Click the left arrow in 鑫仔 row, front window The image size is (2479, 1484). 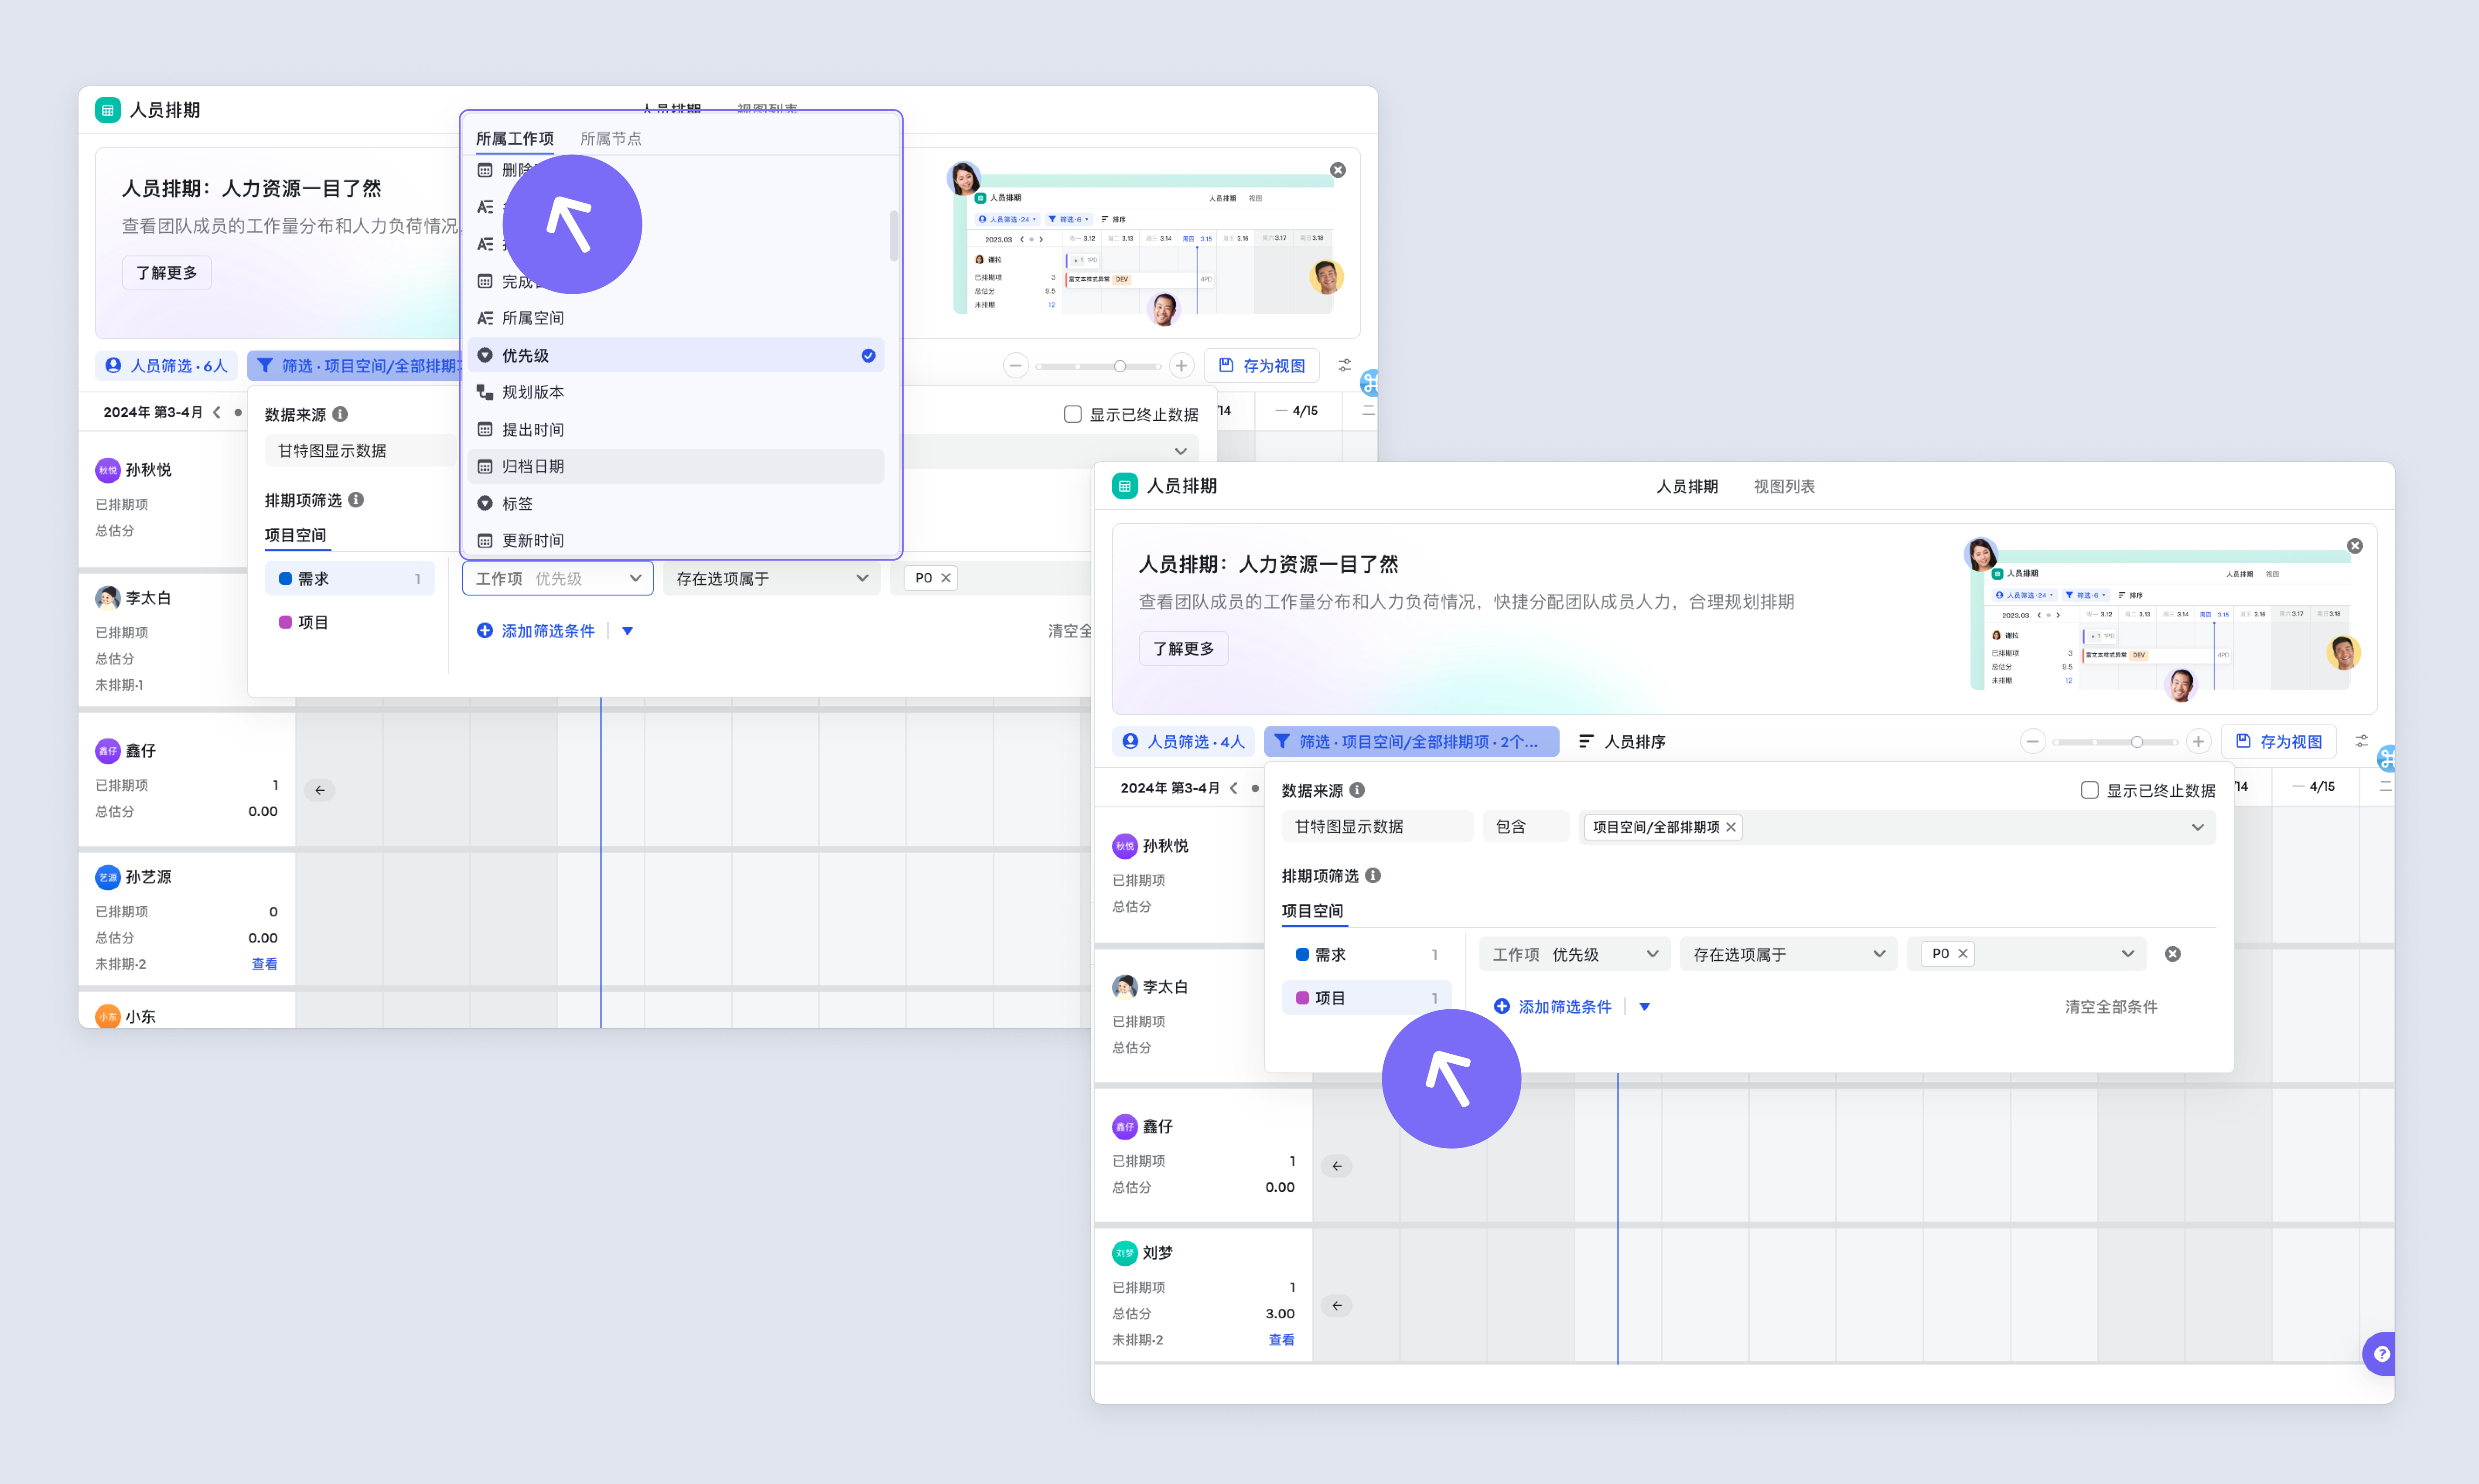[1336, 1166]
